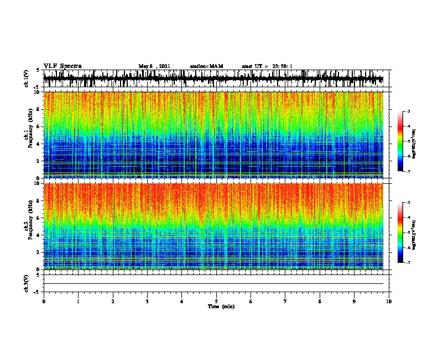The image size is (438, 338).
Task: Click the ch.2 colorbar log(PSD) unit label
Action: click(x=414, y=235)
